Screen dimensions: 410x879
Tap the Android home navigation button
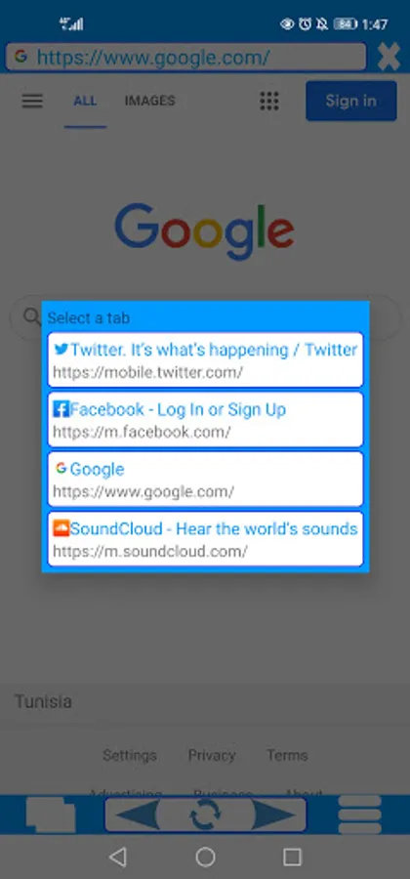[x=205, y=857]
